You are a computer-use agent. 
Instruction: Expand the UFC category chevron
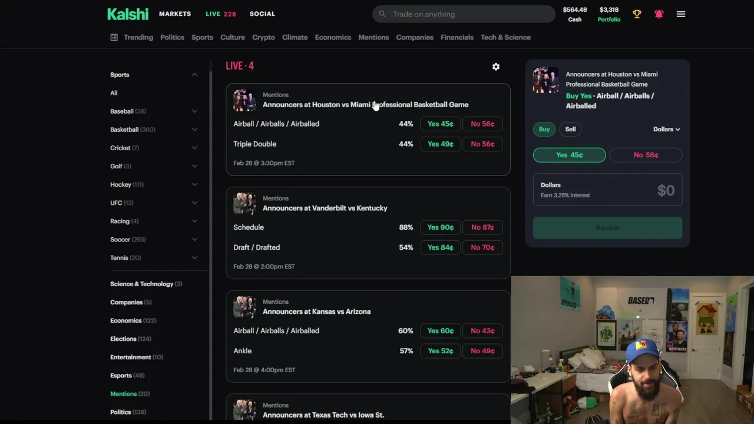tap(194, 203)
